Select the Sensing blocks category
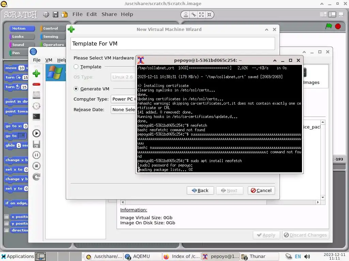Image resolution: width=349 pixels, height=261 pixels. 53,37
